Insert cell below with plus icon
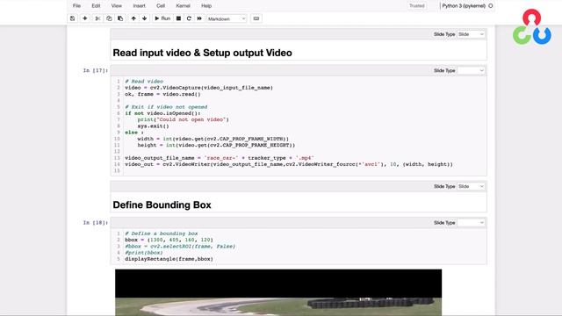Image resolution: width=562 pixels, height=316 pixels. pyautogui.click(x=85, y=18)
